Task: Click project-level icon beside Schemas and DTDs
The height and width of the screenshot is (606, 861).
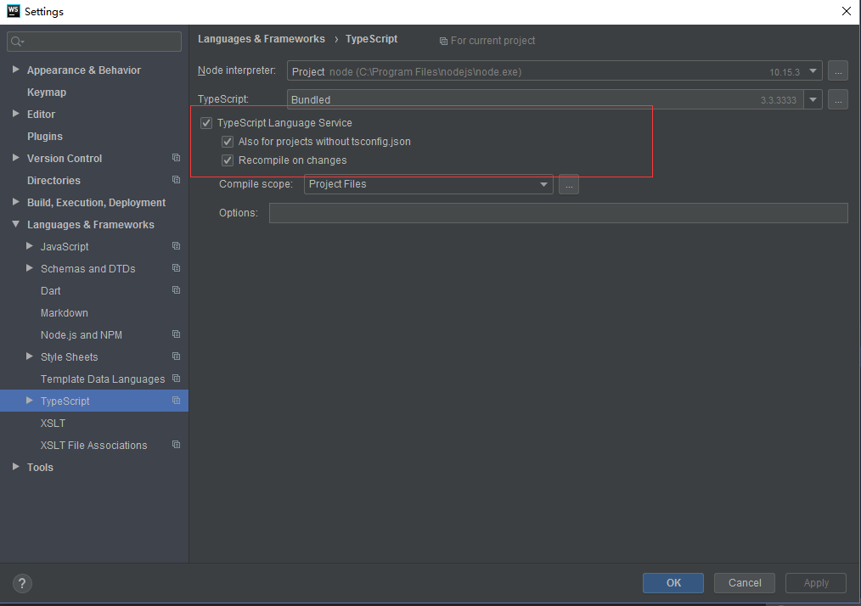Action: [x=176, y=268]
